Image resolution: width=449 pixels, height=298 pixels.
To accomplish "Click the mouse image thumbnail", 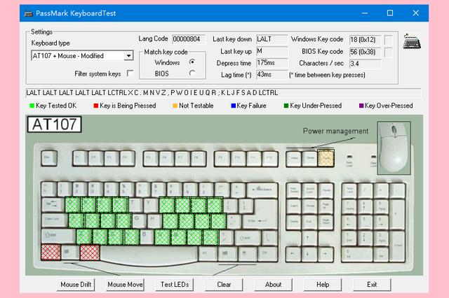I will coord(394,148).
